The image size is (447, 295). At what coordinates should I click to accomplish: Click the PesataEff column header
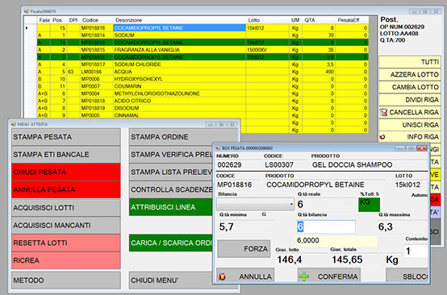(352, 20)
